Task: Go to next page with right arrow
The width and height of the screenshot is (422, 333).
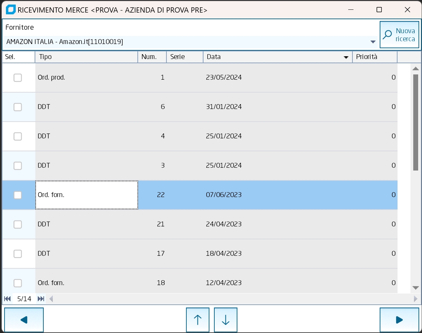Action: point(399,320)
